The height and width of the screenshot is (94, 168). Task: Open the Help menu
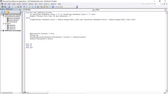pos(59,4)
